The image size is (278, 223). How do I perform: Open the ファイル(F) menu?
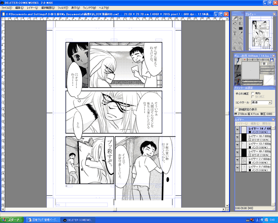point(7,8)
